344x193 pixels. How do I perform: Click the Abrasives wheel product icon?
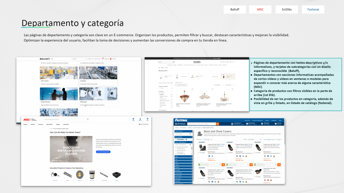(x=80, y=175)
